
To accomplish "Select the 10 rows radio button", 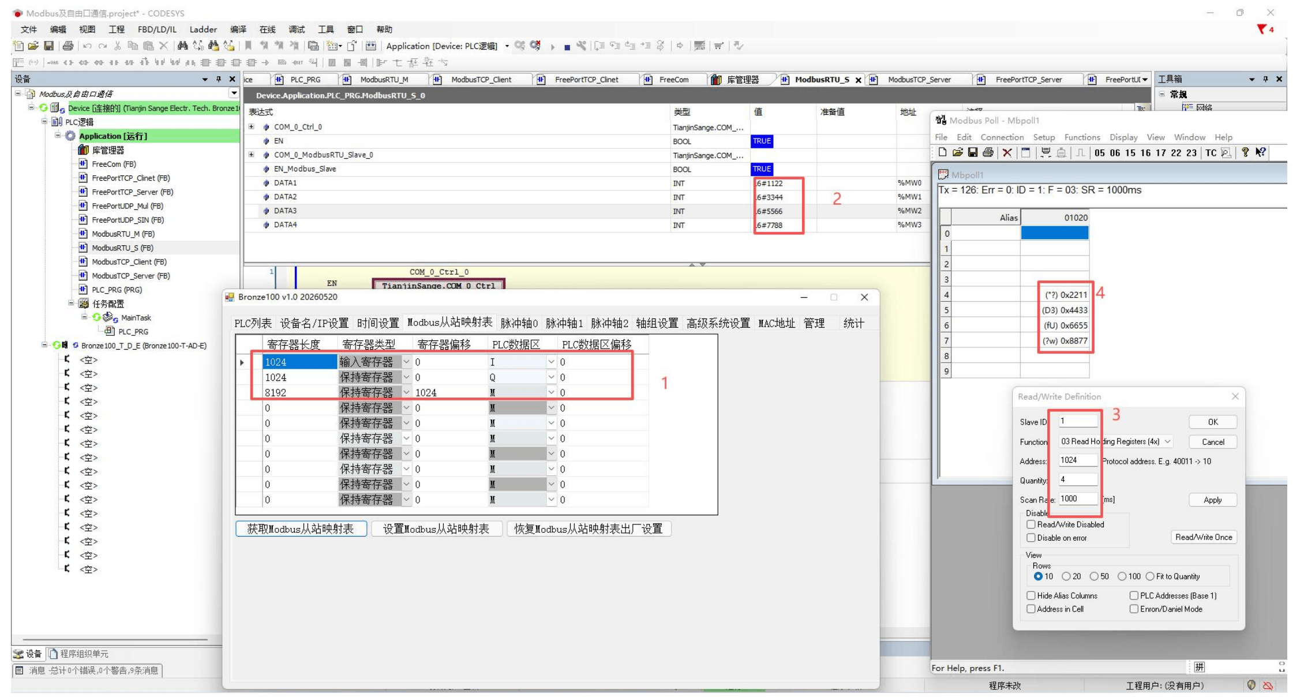I will (1039, 576).
